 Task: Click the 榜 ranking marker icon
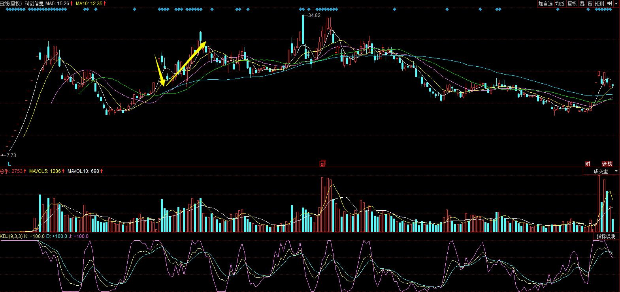click(610, 163)
